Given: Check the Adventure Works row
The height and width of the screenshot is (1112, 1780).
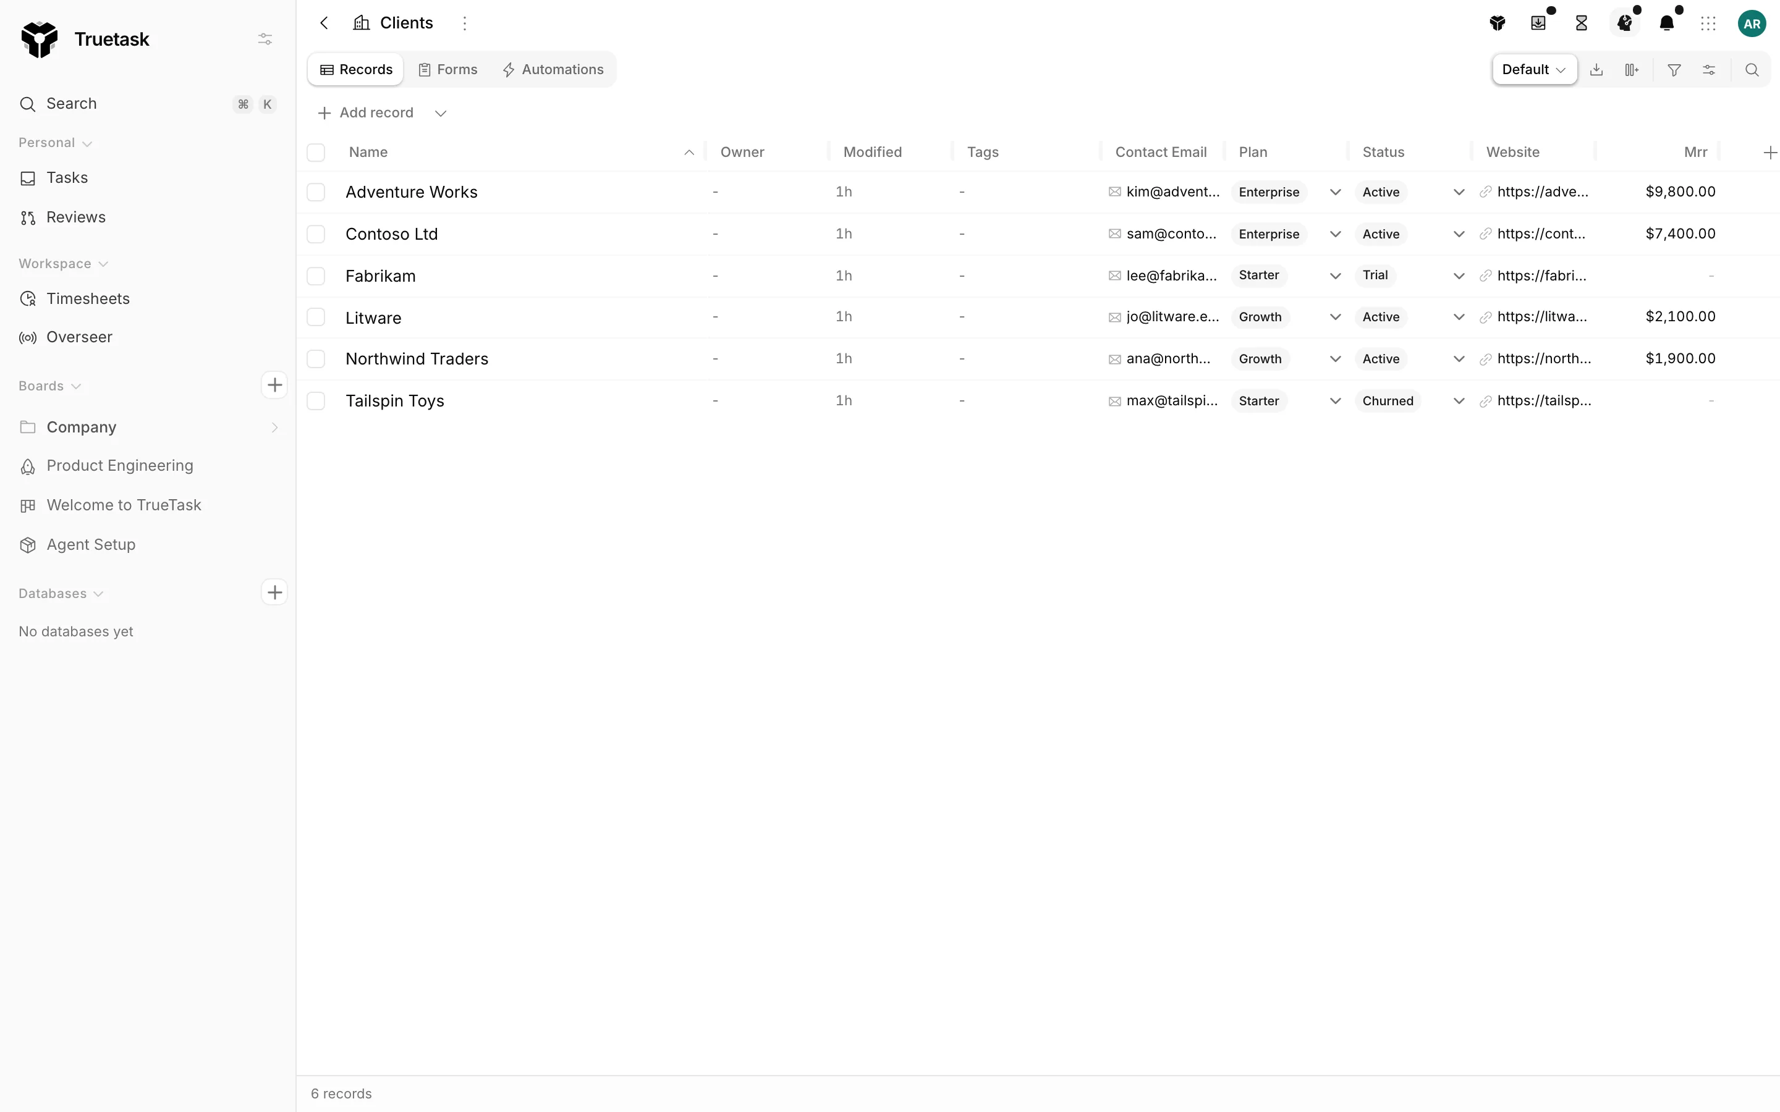Looking at the screenshot, I should [x=316, y=192].
